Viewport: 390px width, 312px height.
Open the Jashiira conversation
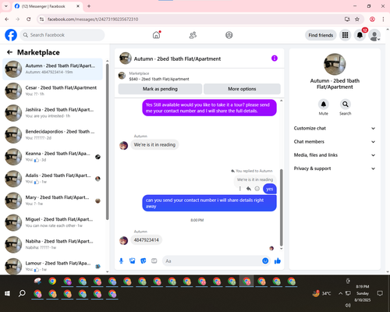[52, 113]
